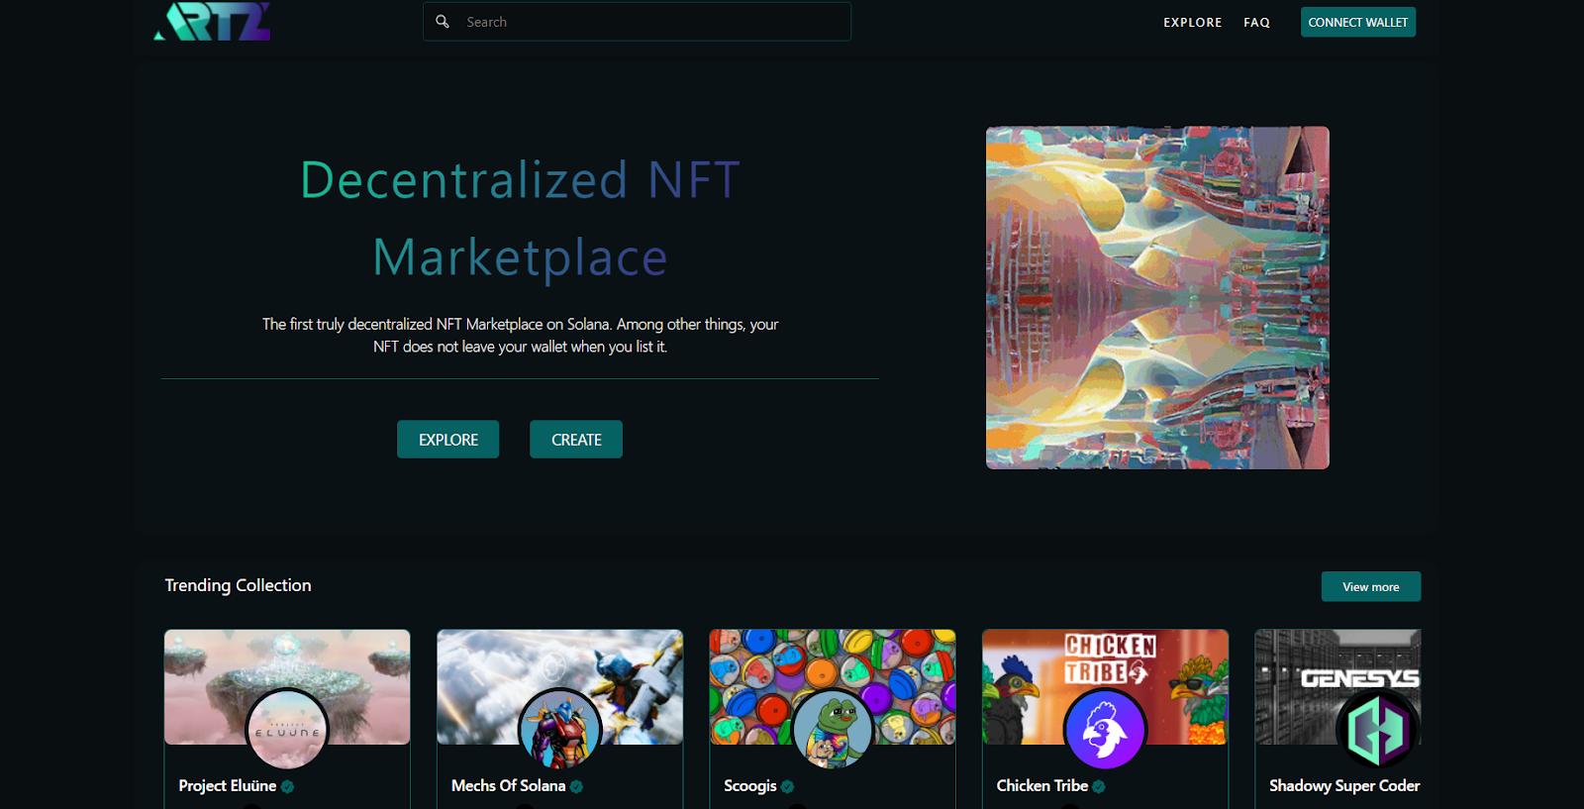The image size is (1584, 809).
Task: Click the Project Eluüne round avatar
Action: click(287, 730)
